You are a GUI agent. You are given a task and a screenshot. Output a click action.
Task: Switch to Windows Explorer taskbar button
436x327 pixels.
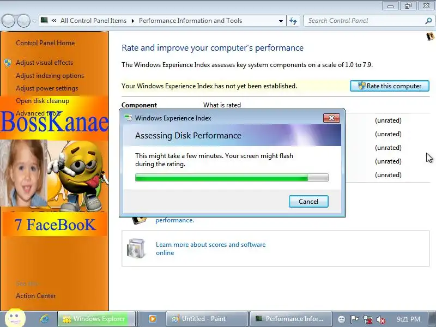96,319
